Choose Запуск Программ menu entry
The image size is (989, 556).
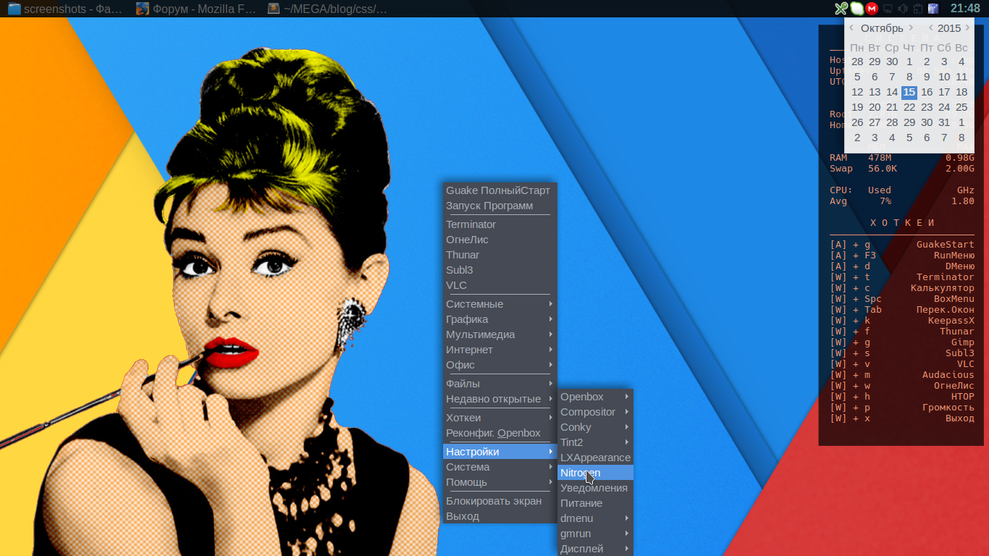[500, 206]
